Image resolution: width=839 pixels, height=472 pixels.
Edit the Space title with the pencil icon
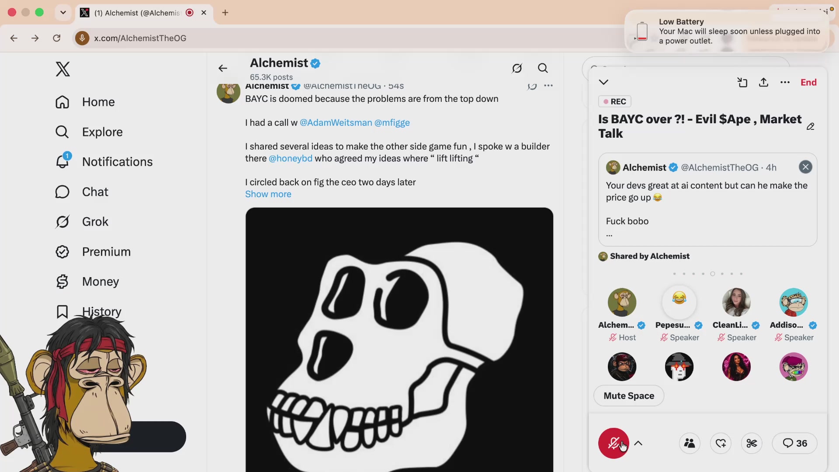[x=811, y=127]
